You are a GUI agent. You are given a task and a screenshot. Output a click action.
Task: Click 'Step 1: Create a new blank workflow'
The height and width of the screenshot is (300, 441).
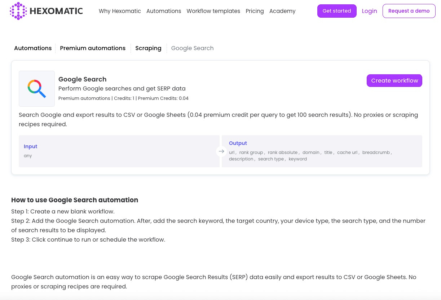[63, 211]
